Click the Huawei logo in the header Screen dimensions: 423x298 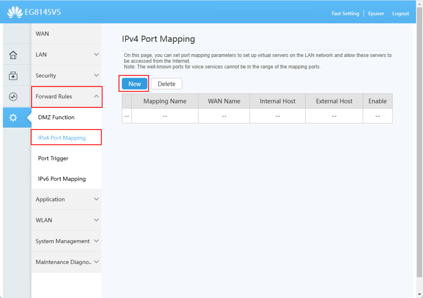(15, 13)
